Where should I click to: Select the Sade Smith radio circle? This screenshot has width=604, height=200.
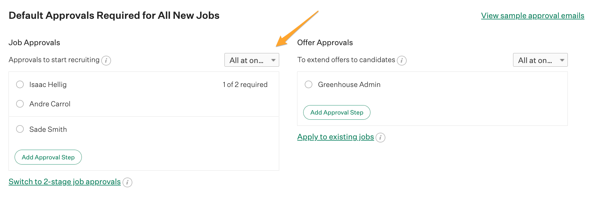(20, 129)
